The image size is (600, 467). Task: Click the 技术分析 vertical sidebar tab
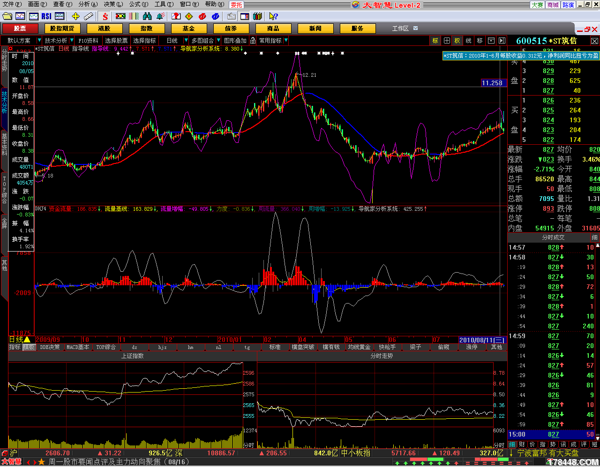pos(4,102)
